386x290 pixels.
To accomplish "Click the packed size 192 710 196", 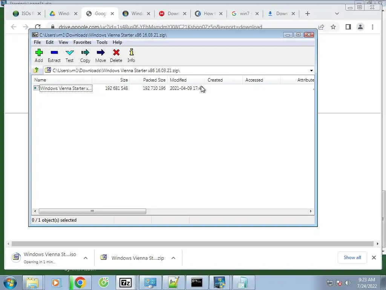I will click(x=154, y=88).
